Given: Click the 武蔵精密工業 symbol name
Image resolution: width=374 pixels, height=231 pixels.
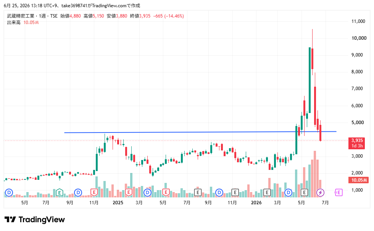Looking at the screenshot, I should tap(21, 16).
